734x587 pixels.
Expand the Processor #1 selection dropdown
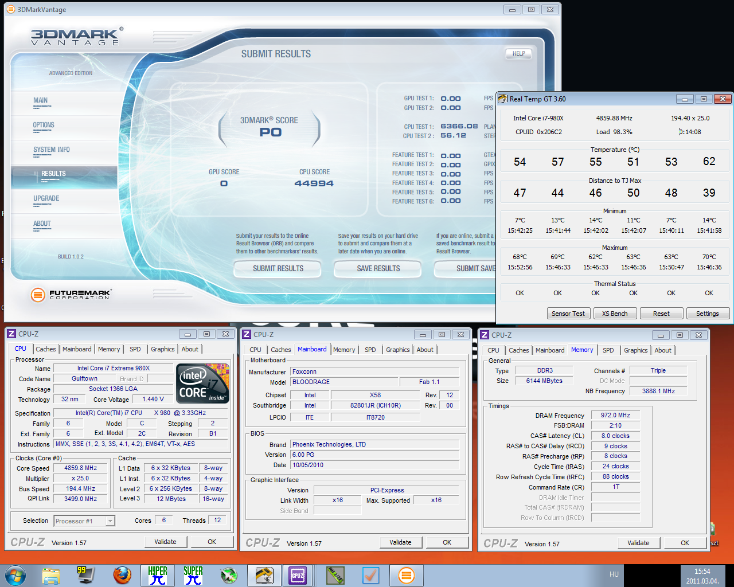pyautogui.click(x=110, y=521)
